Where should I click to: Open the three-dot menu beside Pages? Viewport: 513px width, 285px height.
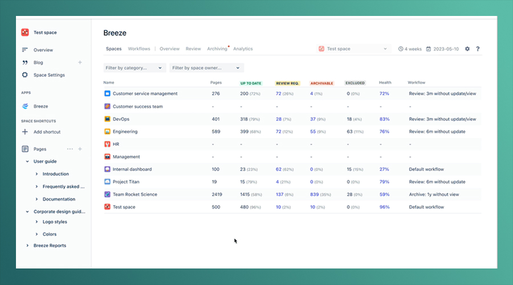pyautogui.click(x=70, y=149)
